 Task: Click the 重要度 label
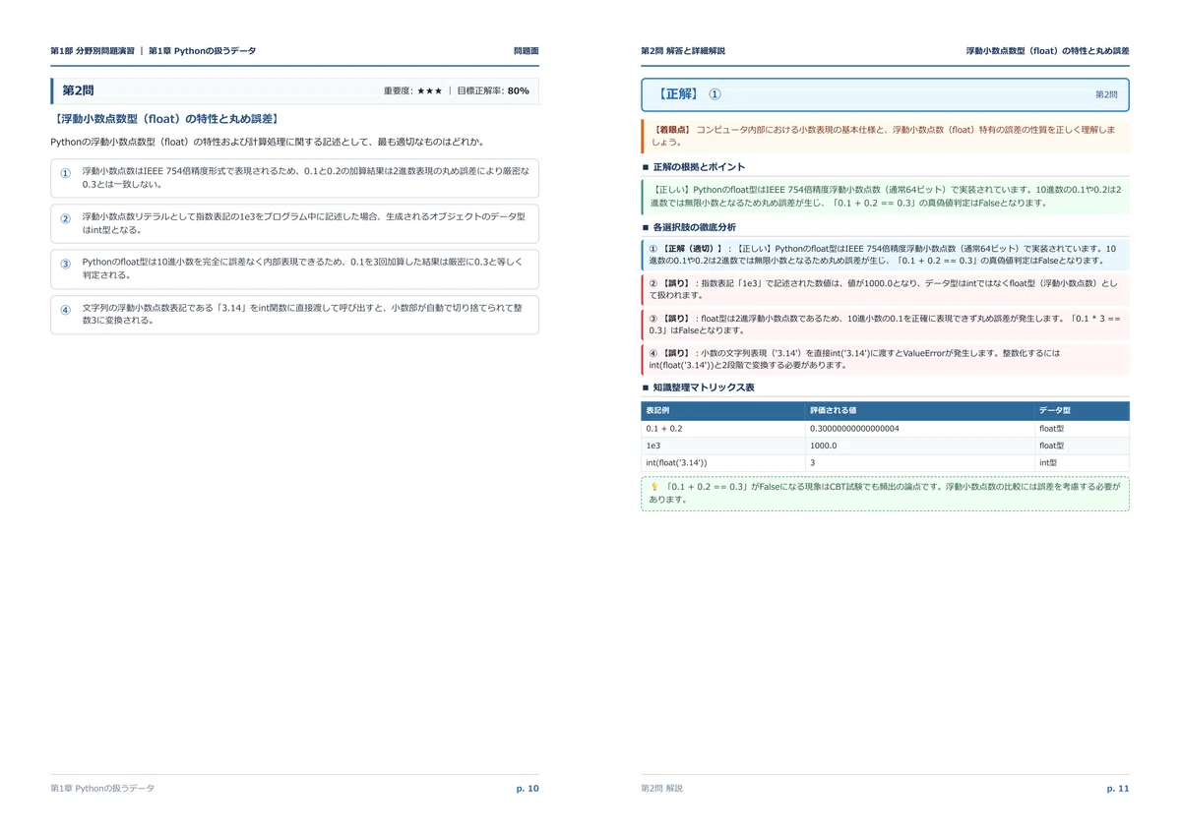[x=398, y=90]
